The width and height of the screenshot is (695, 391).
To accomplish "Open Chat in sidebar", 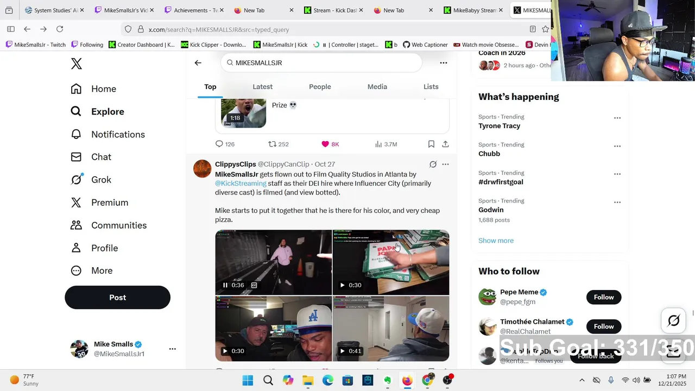I will pos(91,157).
